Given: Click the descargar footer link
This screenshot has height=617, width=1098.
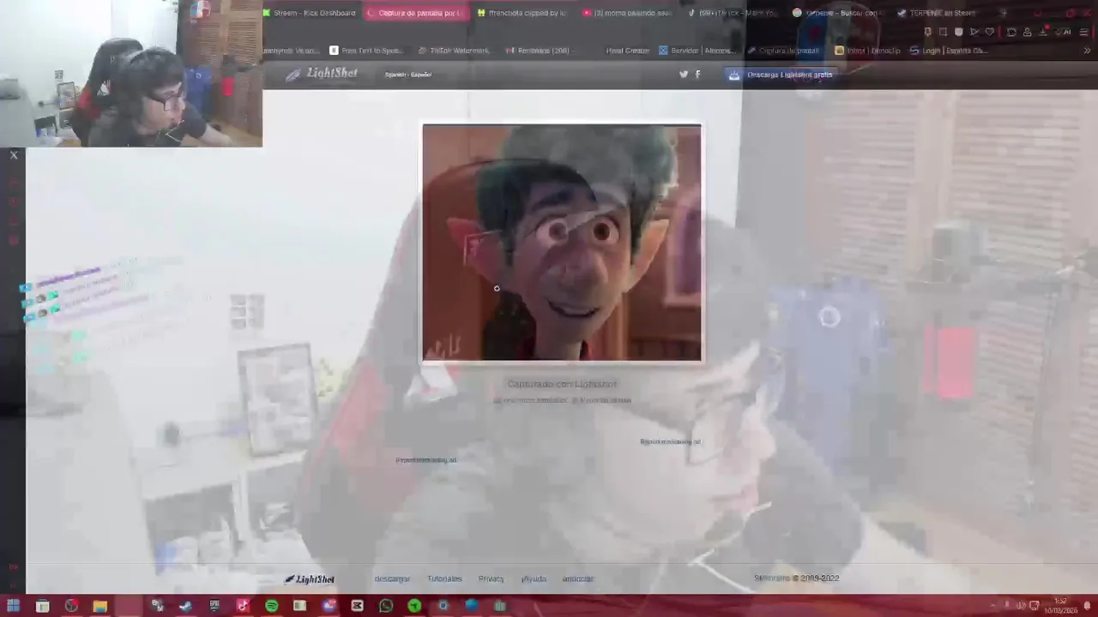Looking at the screenshot, I should click(392, 578).
